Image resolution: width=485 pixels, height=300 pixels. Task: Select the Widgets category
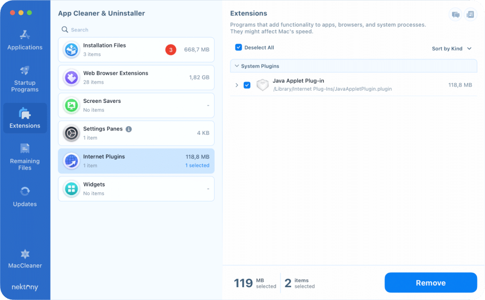point(136,189)
